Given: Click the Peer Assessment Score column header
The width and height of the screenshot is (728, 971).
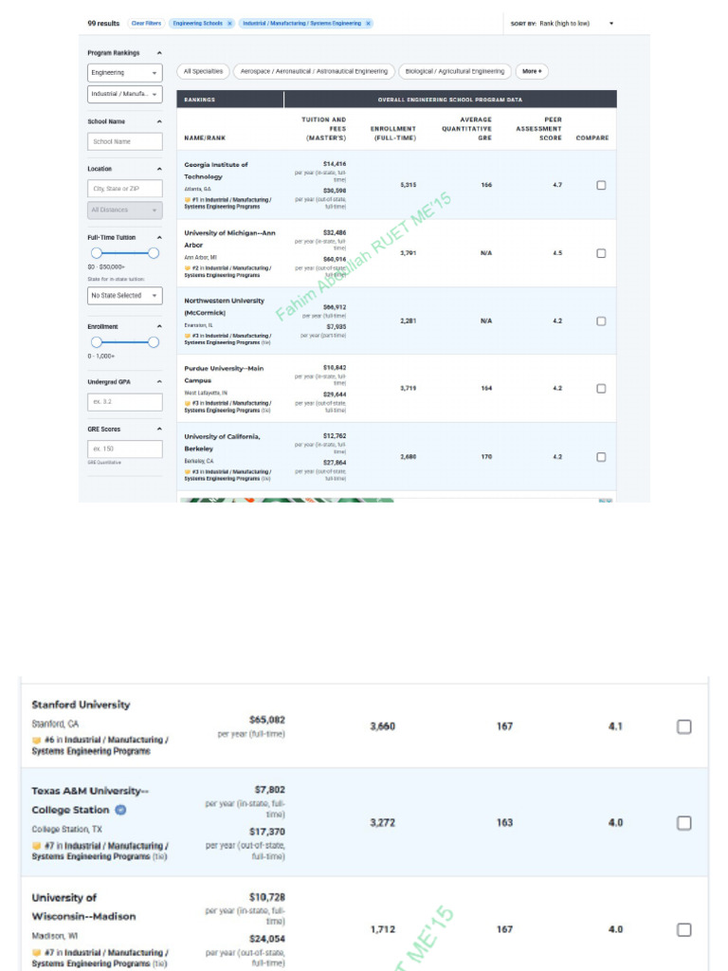Looking at the screenshot, I should [539, 129].
